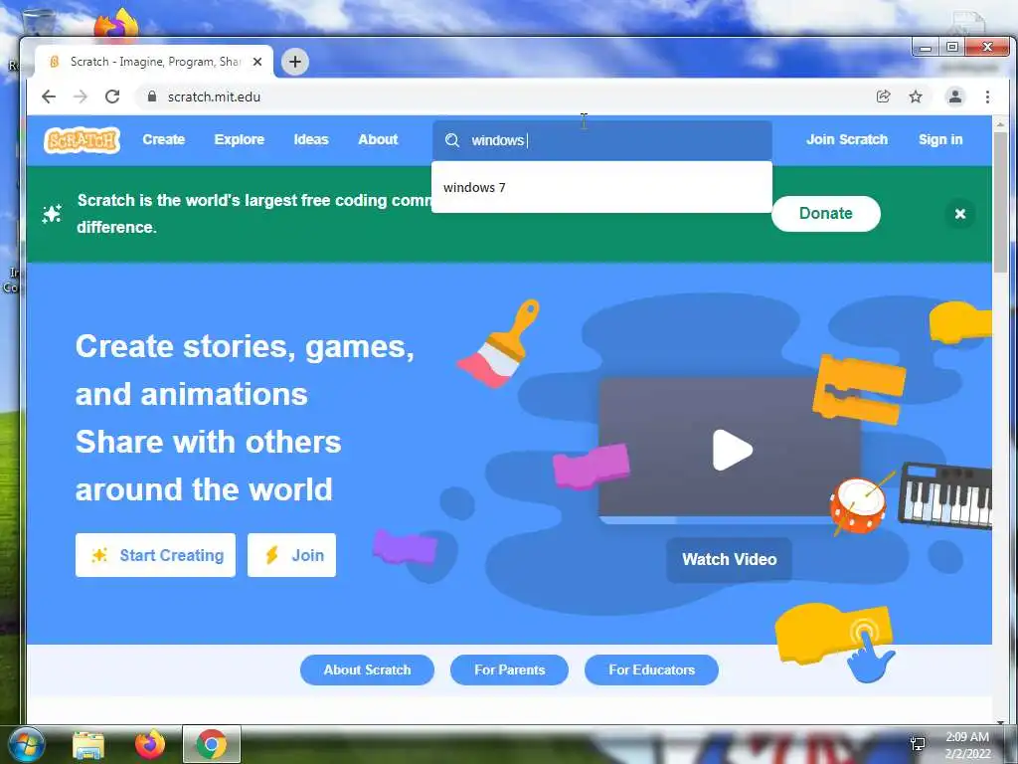Play the intro video
The image size is (1018, 764).
tap(733, 450)
